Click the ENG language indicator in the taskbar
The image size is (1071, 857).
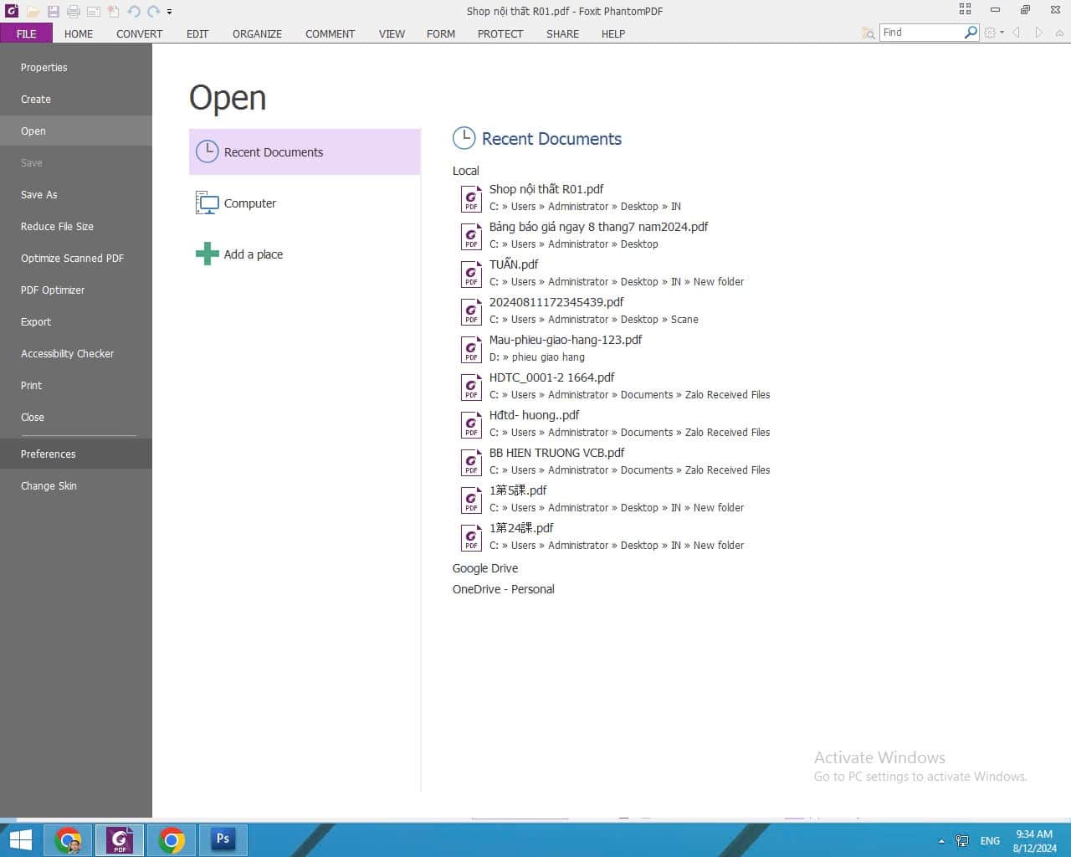(990, 841)
